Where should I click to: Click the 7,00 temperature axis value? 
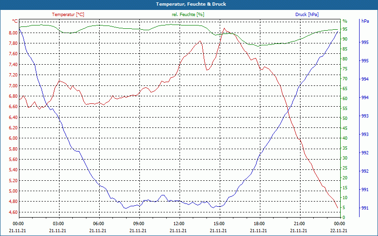pos(13,86)
